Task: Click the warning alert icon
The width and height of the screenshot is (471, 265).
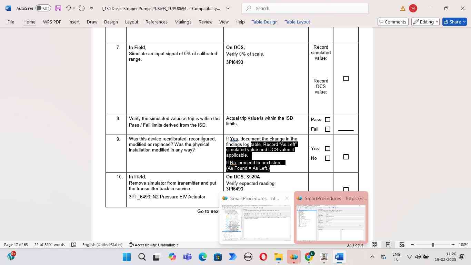Action: 403,8
